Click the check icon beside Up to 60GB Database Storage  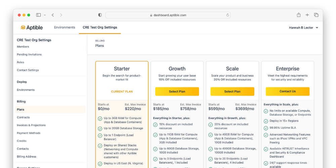click(x=155, y=149)
